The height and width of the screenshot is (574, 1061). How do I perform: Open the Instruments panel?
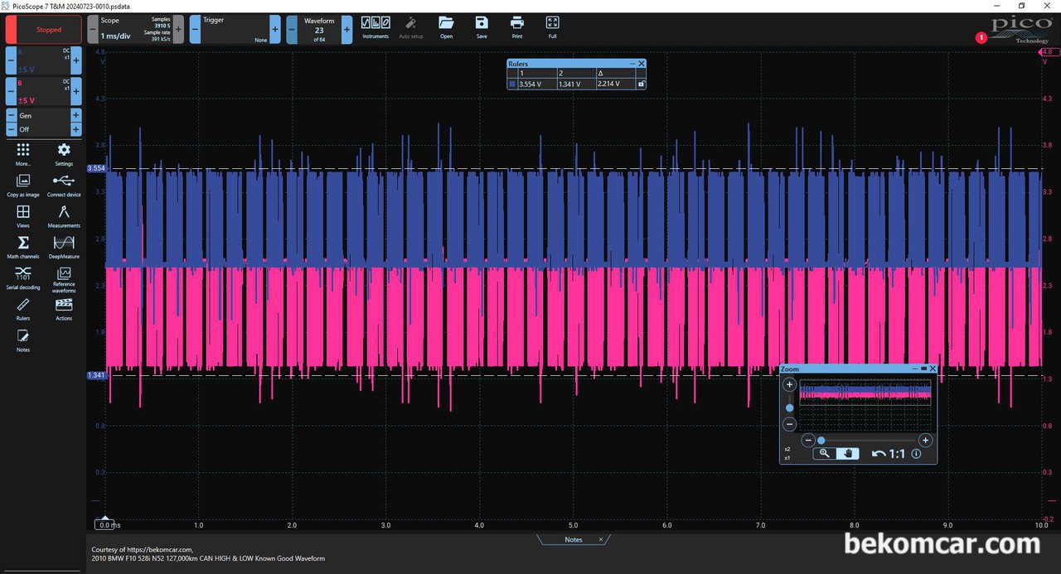pos(375,27)
